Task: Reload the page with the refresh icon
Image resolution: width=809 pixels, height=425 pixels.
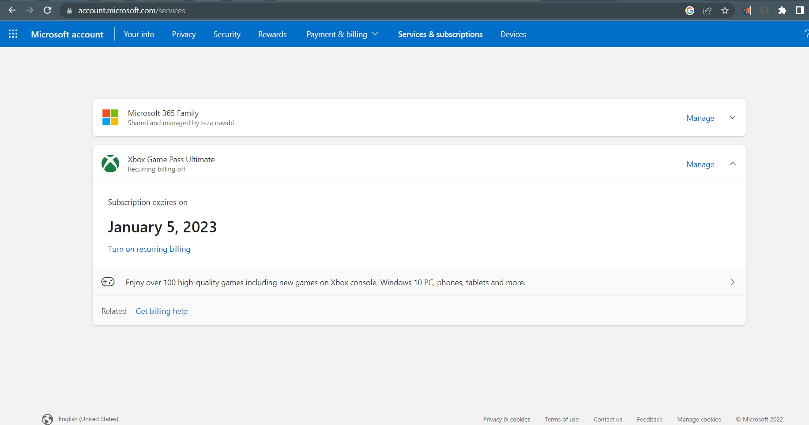Action: click(48, 10)
